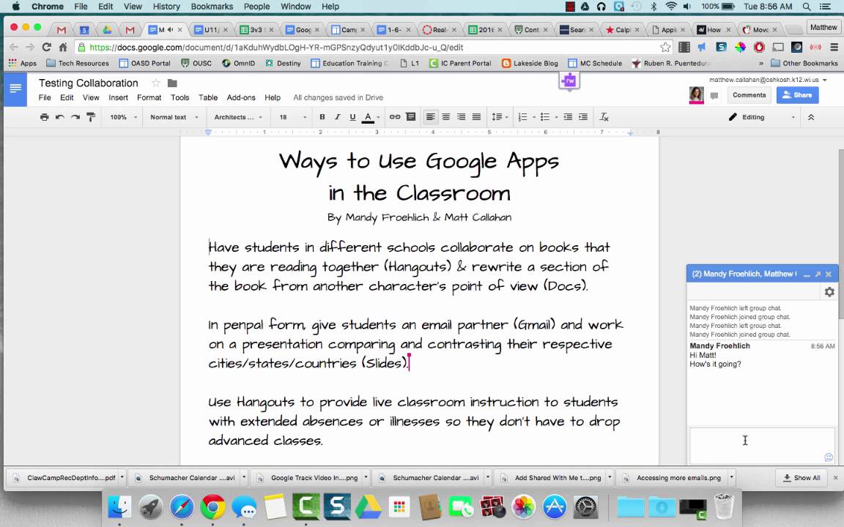Insert a comment from the toolbar icon
The width and height of the screenshot is (844, 527).
point(410,117)
